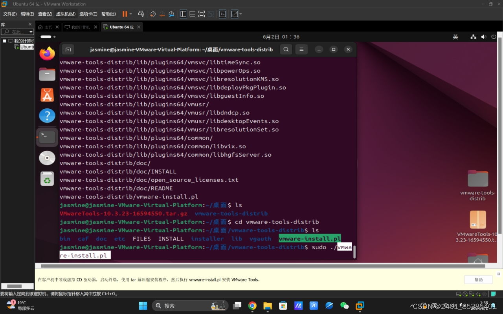Open the 文件(F) menu

click(x=10, y=14)
